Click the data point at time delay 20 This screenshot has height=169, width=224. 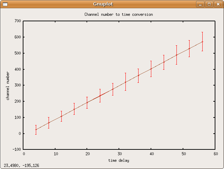point(87,102)
